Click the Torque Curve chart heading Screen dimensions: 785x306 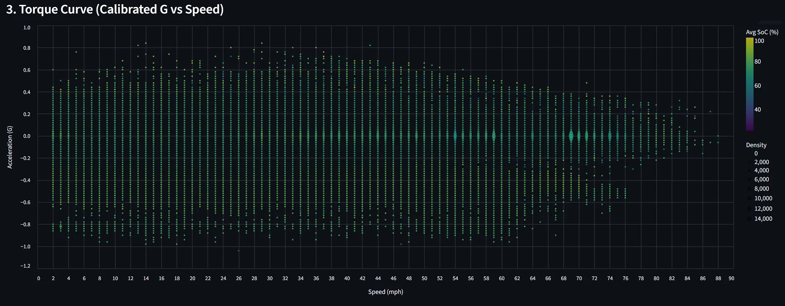tap(115, 9)
